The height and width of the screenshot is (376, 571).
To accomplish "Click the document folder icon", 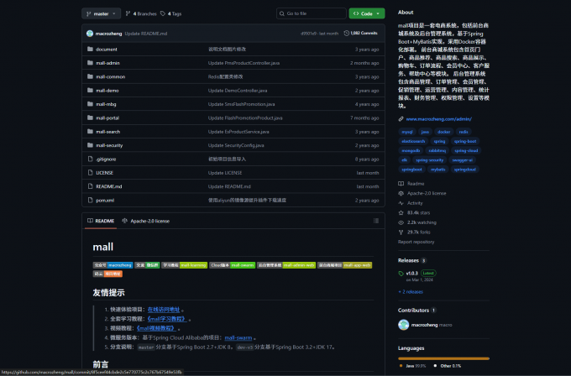I will tap(90, 49).
